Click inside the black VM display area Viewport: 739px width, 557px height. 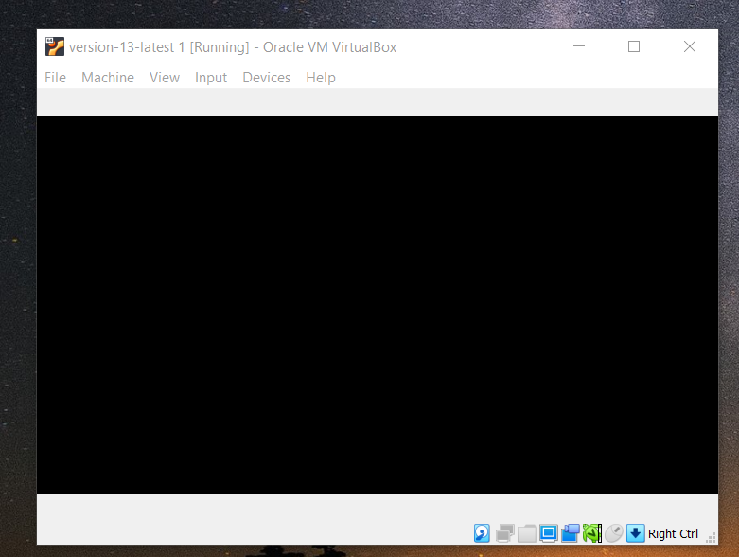pos(377,305)
